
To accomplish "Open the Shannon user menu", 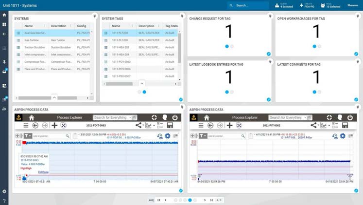I will pos(353,5).
